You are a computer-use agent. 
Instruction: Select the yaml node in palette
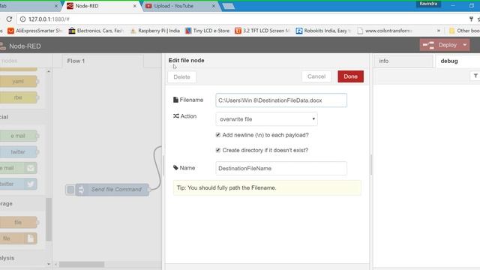click(x=18, y=82)
